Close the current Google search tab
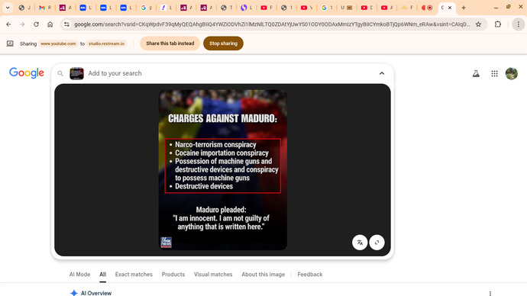The width and height of the screenshot is (527, 296). tap(450, 8)
